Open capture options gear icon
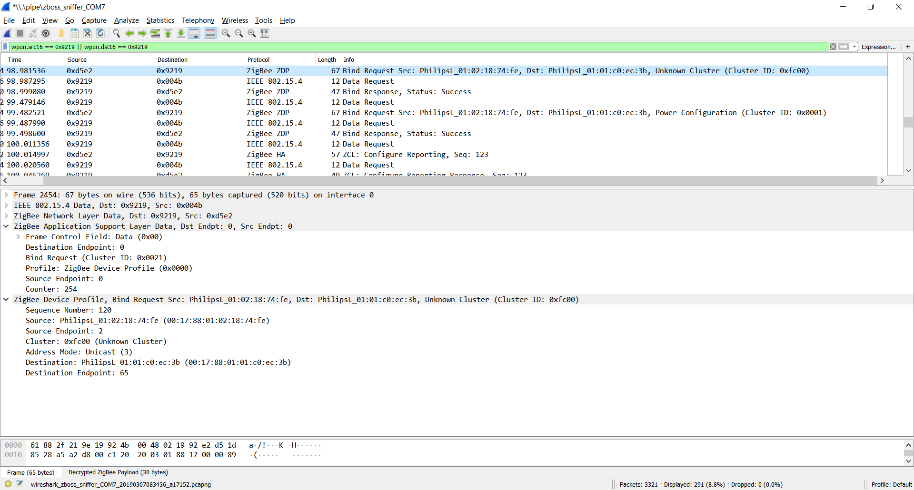Viewport: 914px width, 490px height. 46,33
